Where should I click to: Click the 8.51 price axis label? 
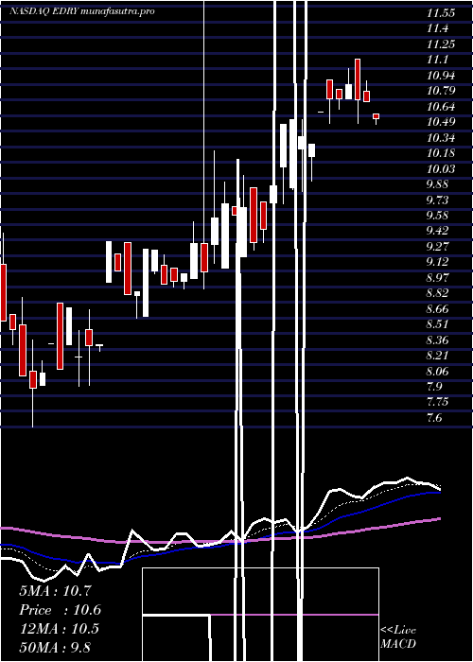point(437,324)
